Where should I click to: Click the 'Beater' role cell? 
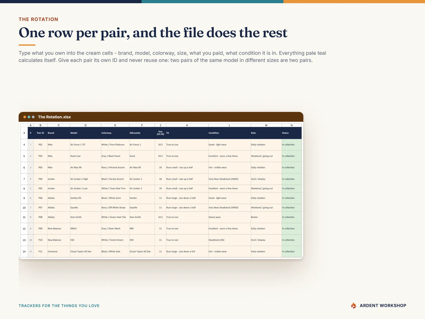click(x=266, y=217)
